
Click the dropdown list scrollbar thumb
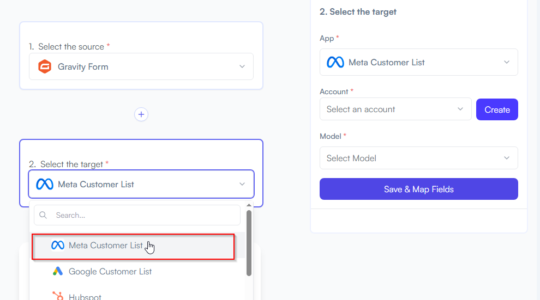(249, 243)
